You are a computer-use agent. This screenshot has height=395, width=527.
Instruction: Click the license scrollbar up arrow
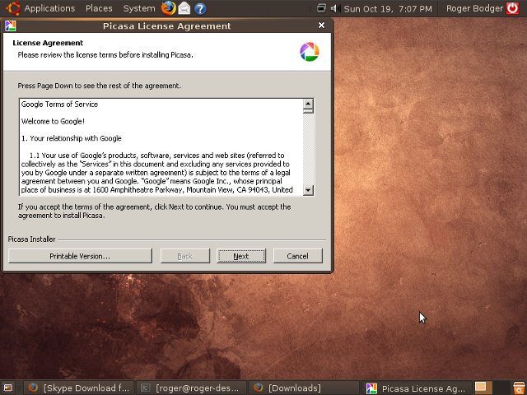[308, 103]
